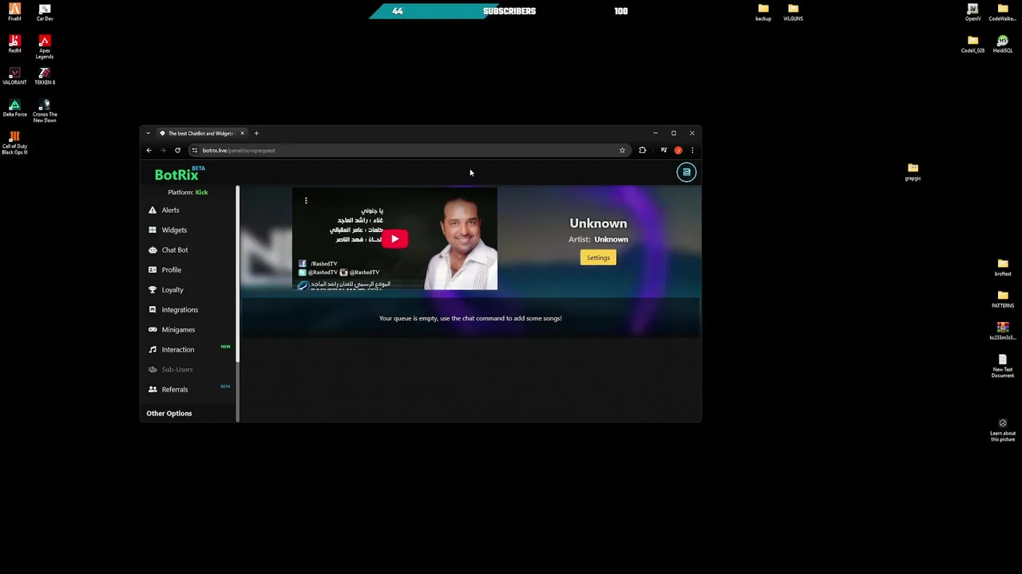Image resolution: width=1022 pixels, height=574 pixels.
Task: Select the Apex Legends desktop shortcut
Action: [x=45, y=47]
